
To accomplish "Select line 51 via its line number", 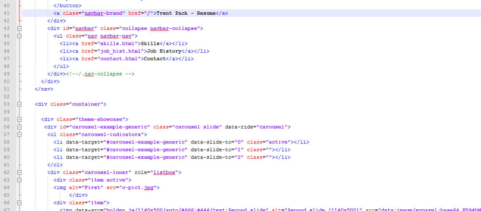I will point(6,89).
